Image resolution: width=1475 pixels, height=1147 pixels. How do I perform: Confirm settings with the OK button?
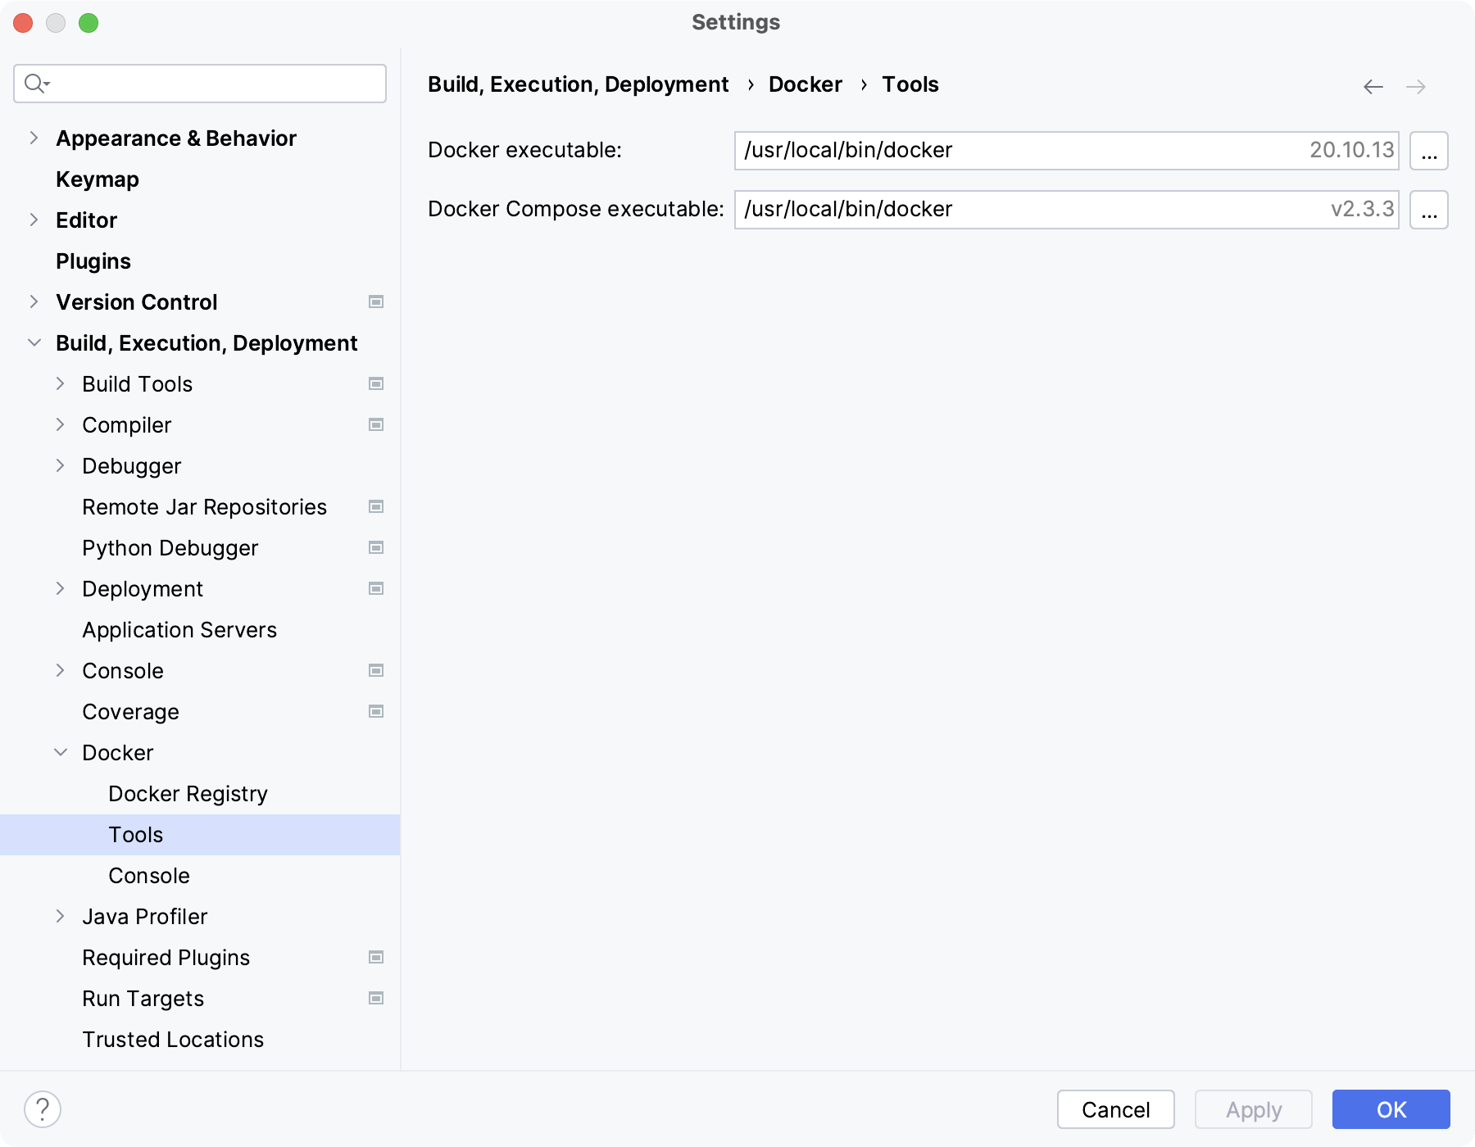click(x=1390, y=1109)
